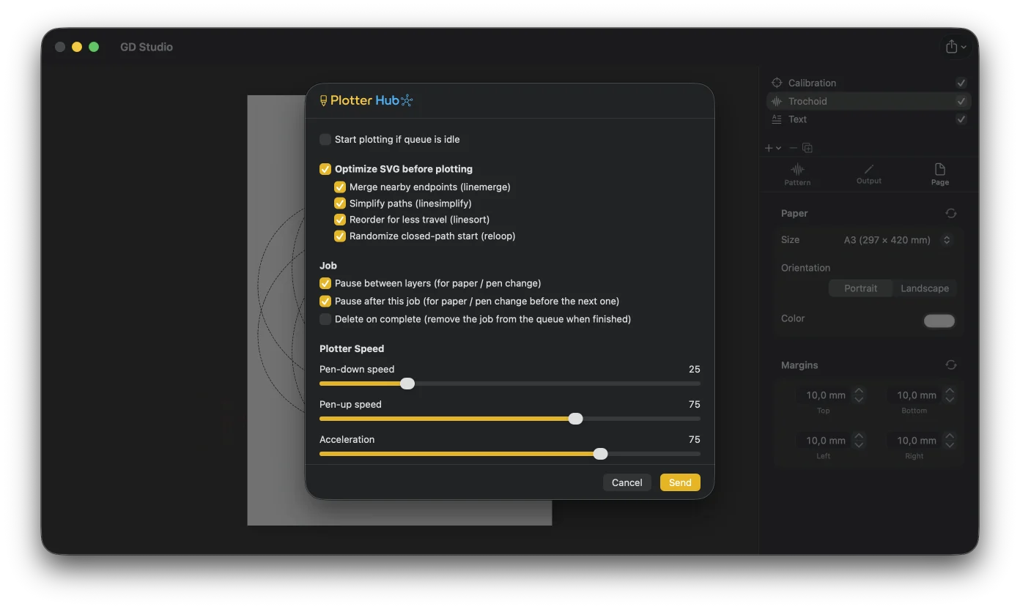Image resolution: width=1020 pixels, height=609 pixels.
Task: Reset the Paper section settings
Action: click(x=951, y=213)
